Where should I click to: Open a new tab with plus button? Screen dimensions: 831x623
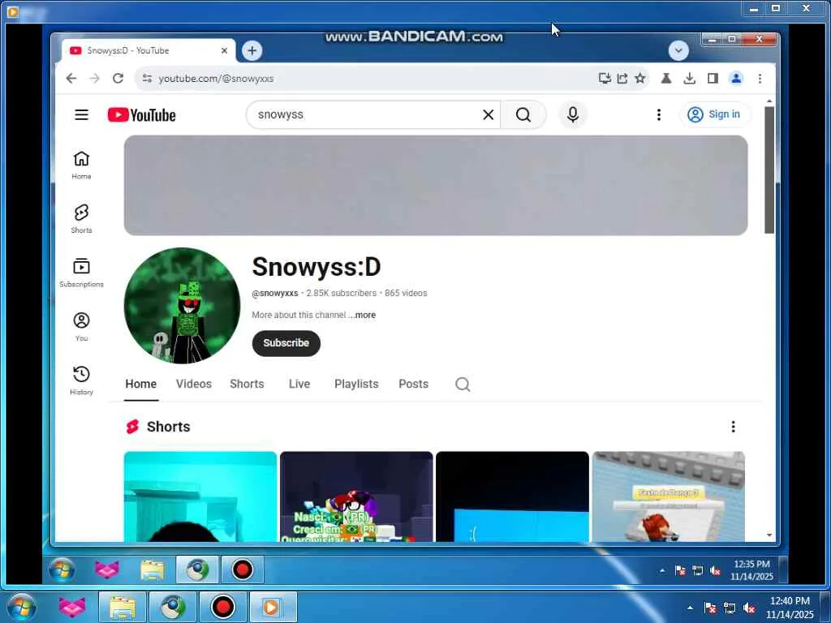click(x=252, y=51)
